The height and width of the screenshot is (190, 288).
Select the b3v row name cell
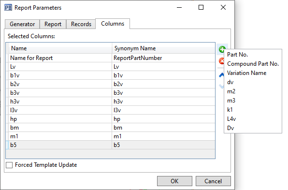coord(60,93)
